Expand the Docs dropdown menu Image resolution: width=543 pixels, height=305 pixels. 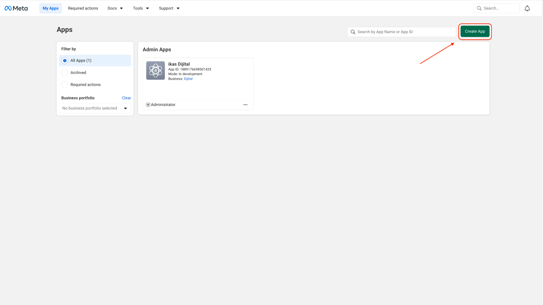tap(115, 8)
